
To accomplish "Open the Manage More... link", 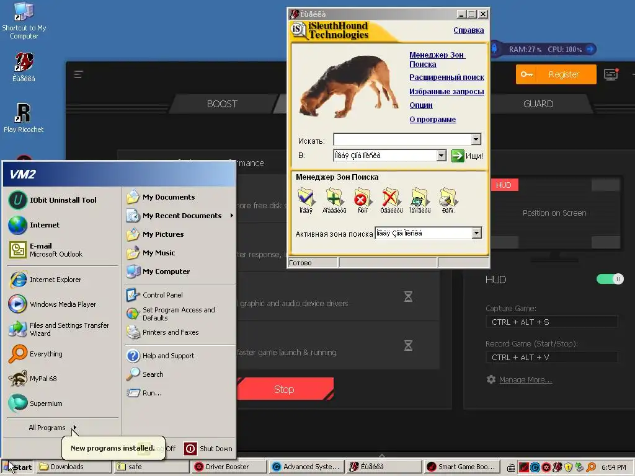I will click(x=525, y=380).
